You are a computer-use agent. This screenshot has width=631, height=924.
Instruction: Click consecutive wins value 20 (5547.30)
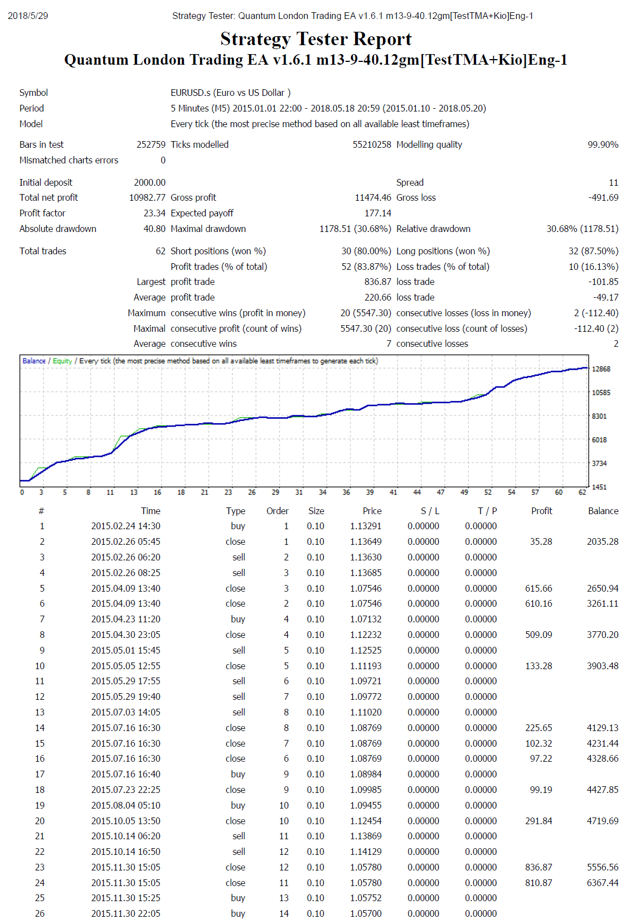366,313
